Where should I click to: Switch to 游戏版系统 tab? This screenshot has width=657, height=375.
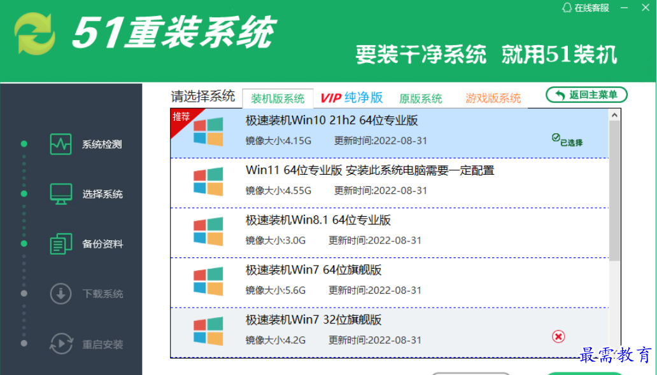[493, 99]
